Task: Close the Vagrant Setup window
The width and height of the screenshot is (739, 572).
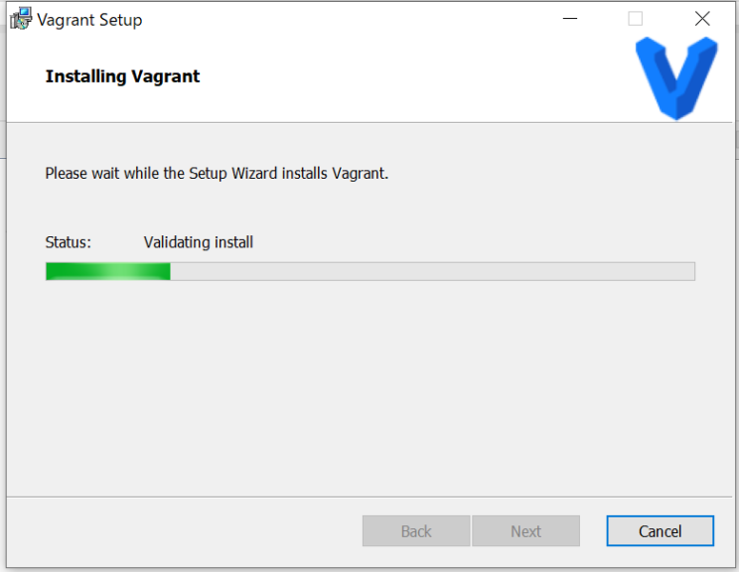Action: (702, 19)
